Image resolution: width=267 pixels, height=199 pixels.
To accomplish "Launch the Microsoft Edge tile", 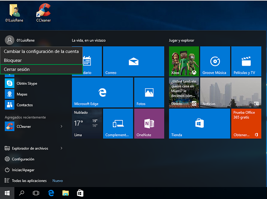I will [x=102, y=92].
